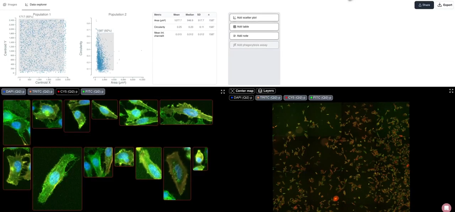Viewport: 455px width, 212px height.
Task: Collapse the gallery panel with the left arrow
Action: [x=223, y=91]
